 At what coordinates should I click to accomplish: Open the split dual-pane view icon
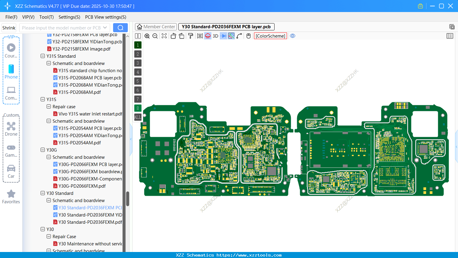tap(137, 36)
